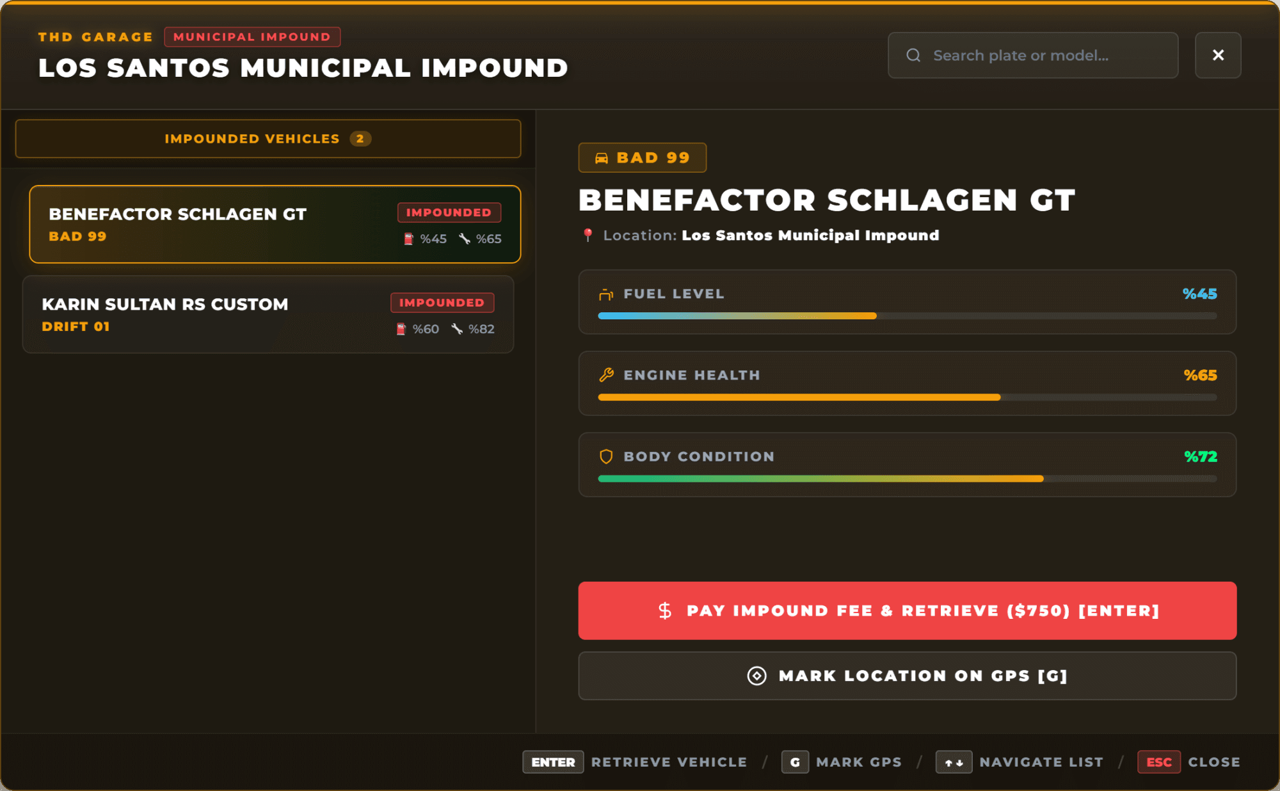Click the Engine Health progress bar
This screenshot has height=791, width=1280.
[x=908, y=397]
